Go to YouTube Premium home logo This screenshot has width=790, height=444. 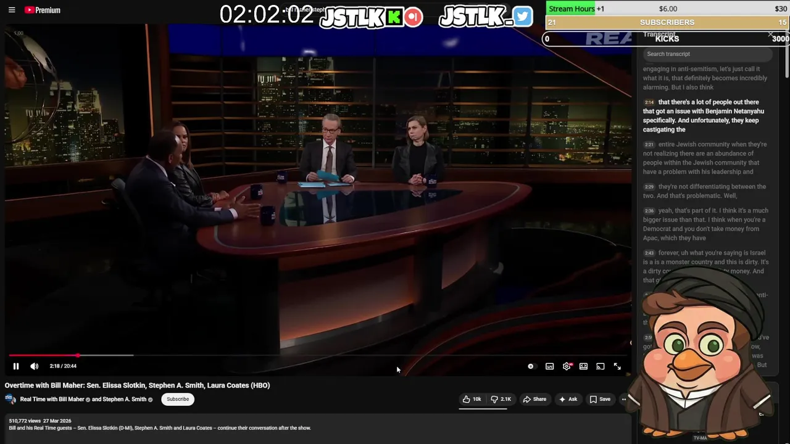[43, 10]
